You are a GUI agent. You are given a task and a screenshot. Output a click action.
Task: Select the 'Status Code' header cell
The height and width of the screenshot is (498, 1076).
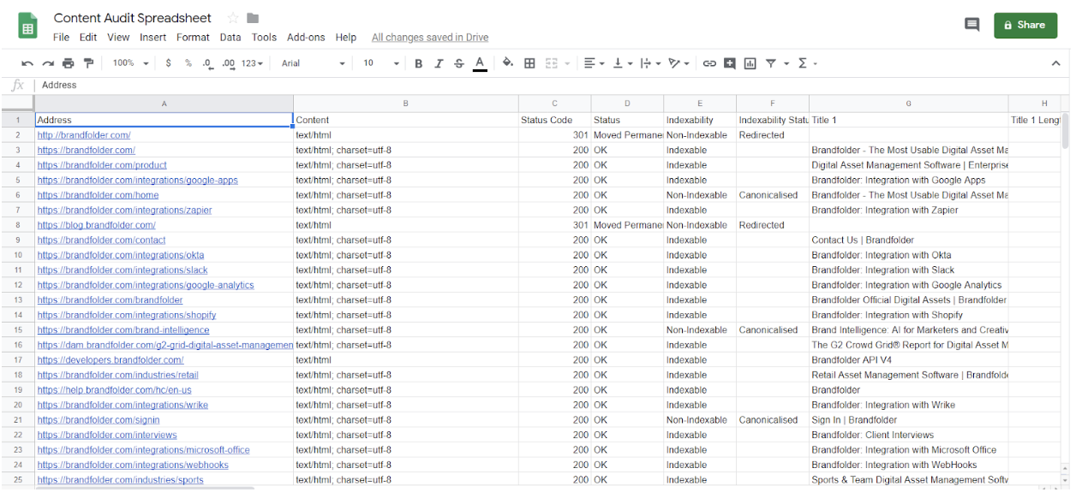tap(554, 120)
